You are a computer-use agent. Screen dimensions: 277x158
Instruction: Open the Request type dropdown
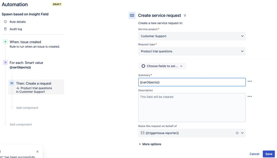pos(192,51)
